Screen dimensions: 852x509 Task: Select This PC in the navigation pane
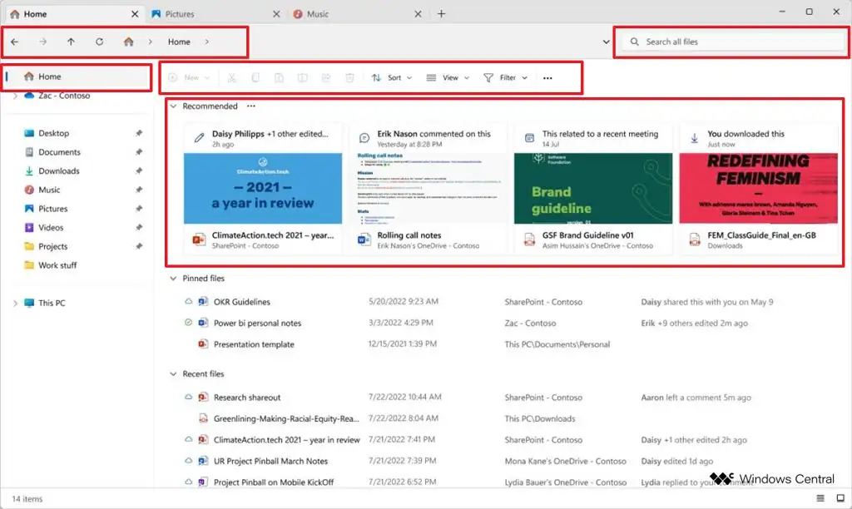click(52, 303)
